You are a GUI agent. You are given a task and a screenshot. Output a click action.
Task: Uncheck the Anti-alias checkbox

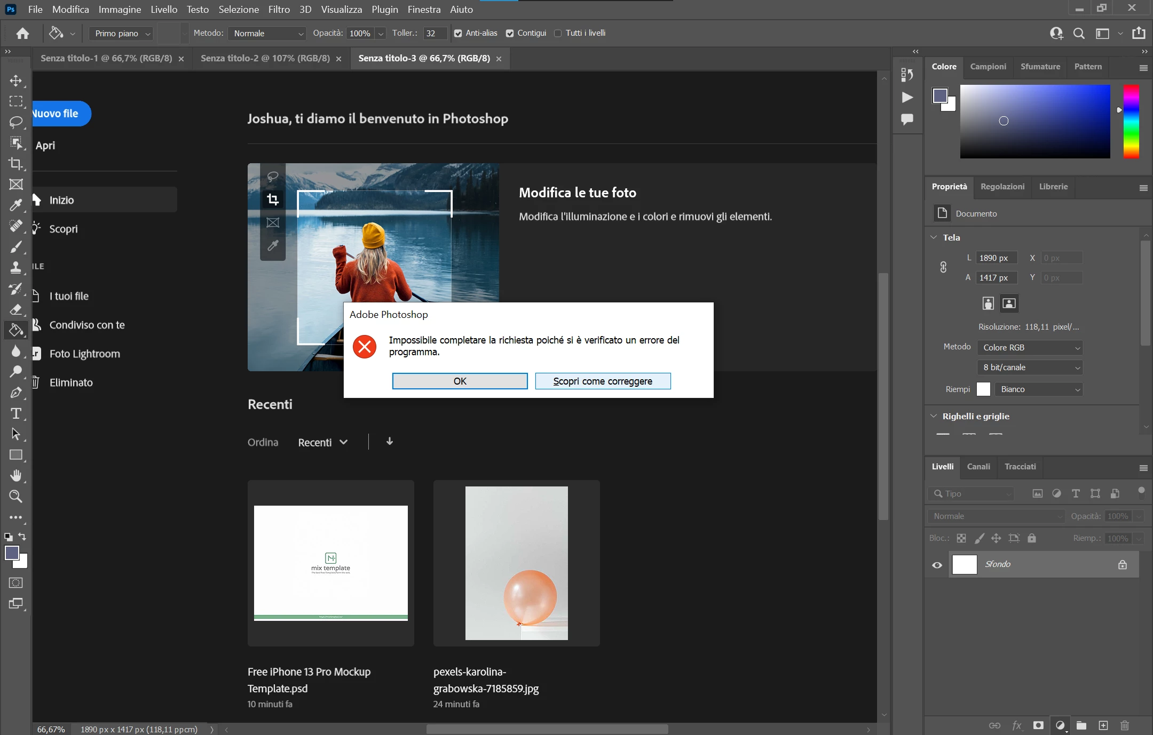point(458,34)
